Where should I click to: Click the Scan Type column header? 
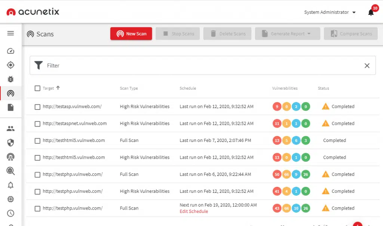[x=129, y=88]
